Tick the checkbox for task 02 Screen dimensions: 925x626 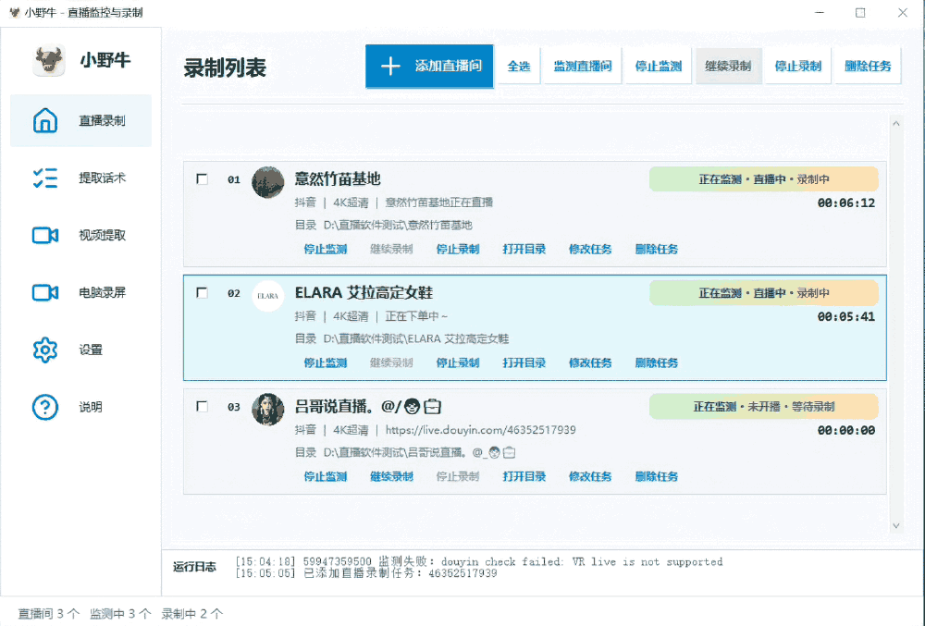(x=202, y=292)
